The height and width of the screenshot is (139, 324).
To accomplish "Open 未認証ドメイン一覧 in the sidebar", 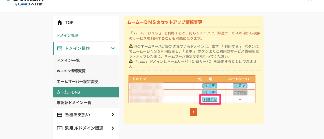I will pyautogui.click(x=86, y=102).
